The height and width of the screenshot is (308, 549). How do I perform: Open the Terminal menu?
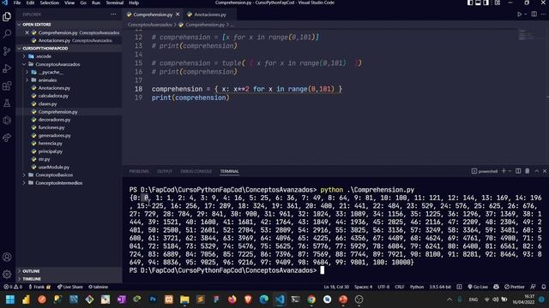coord(115,3)
